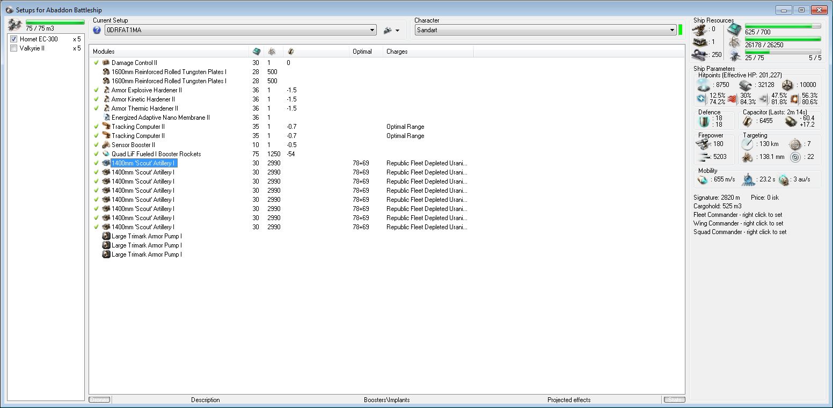Click the Optimal column header

click(x=366, y=52)
